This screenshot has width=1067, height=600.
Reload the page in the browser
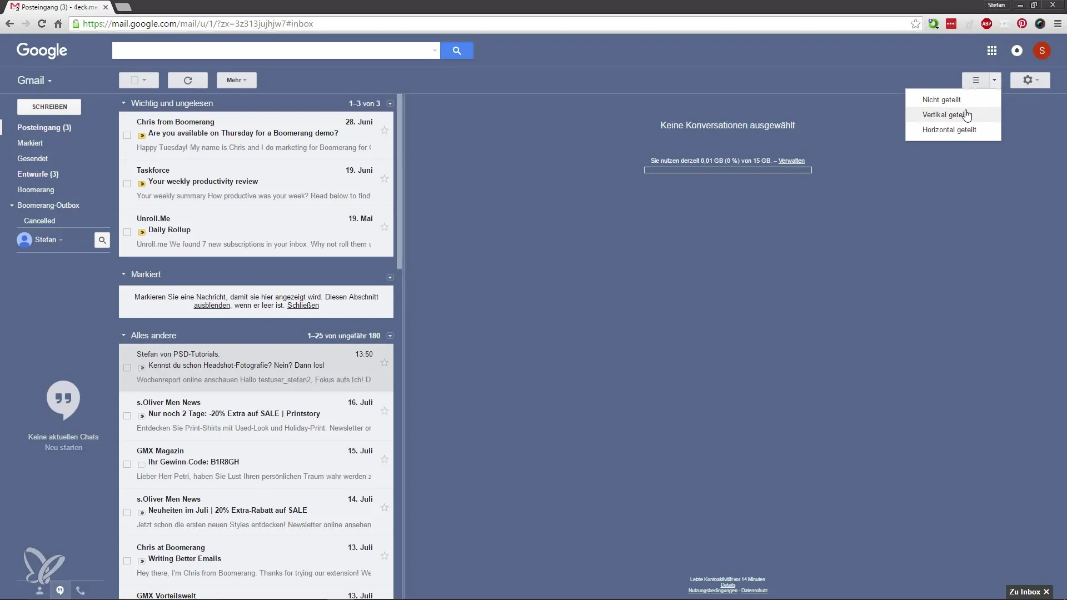tap(42, 24)
